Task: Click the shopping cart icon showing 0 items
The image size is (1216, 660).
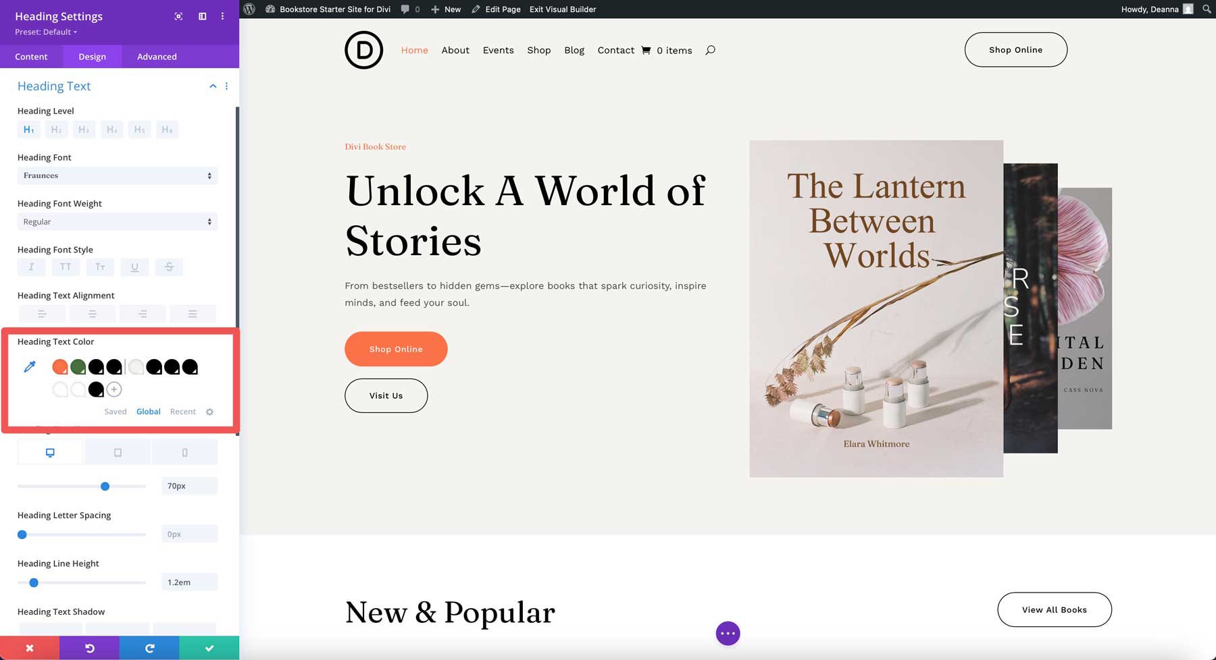Action: tap(647, 49)
